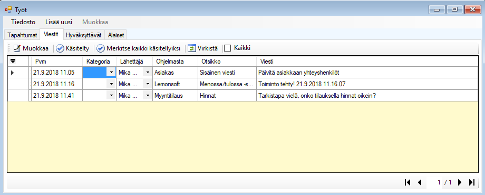Select the 21.9.2018 11.41 date cell
485x195 pixels.
pyautogui.click(x=57, y=96)
